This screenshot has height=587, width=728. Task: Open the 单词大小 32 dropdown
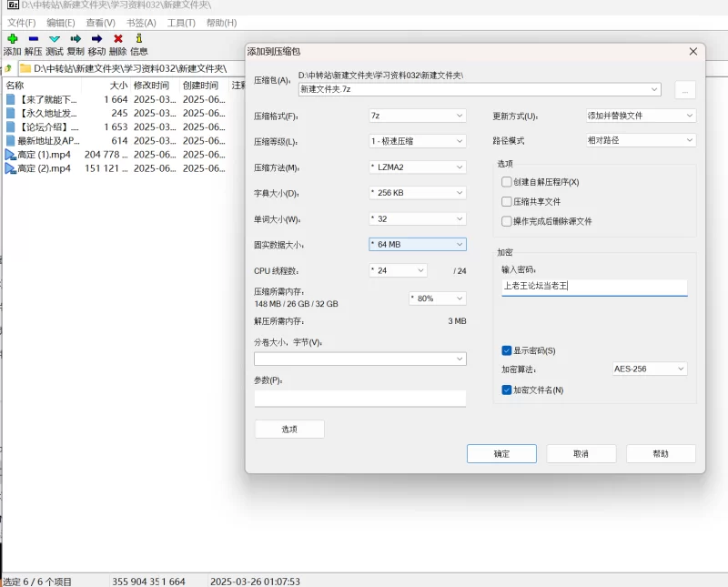click(418, 218)
